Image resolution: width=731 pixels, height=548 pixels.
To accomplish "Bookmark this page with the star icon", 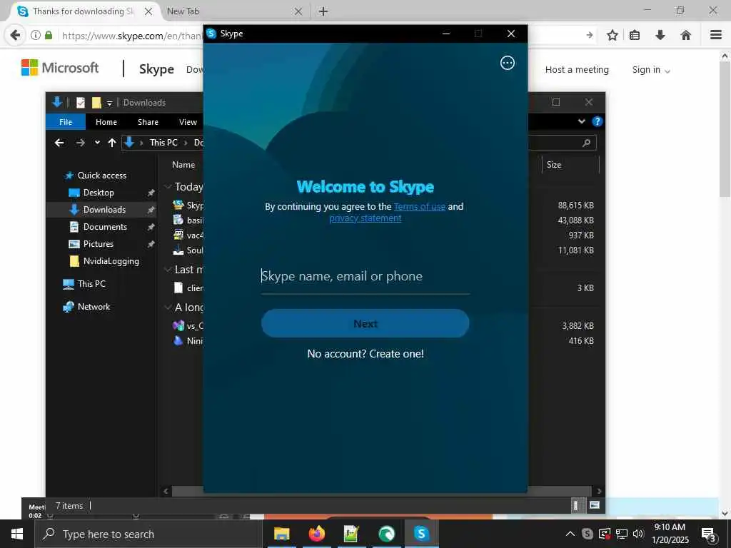I will tap(612, 35).
